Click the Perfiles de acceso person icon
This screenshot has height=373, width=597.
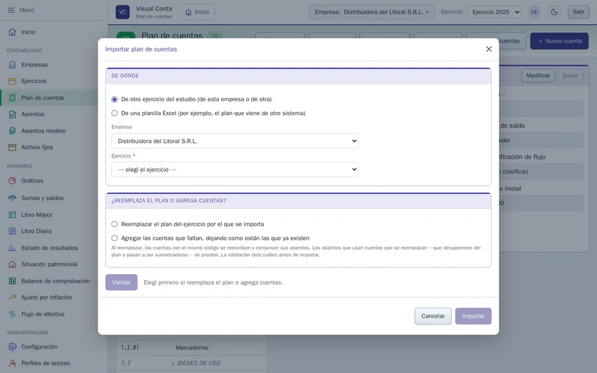tap(12, 363)
